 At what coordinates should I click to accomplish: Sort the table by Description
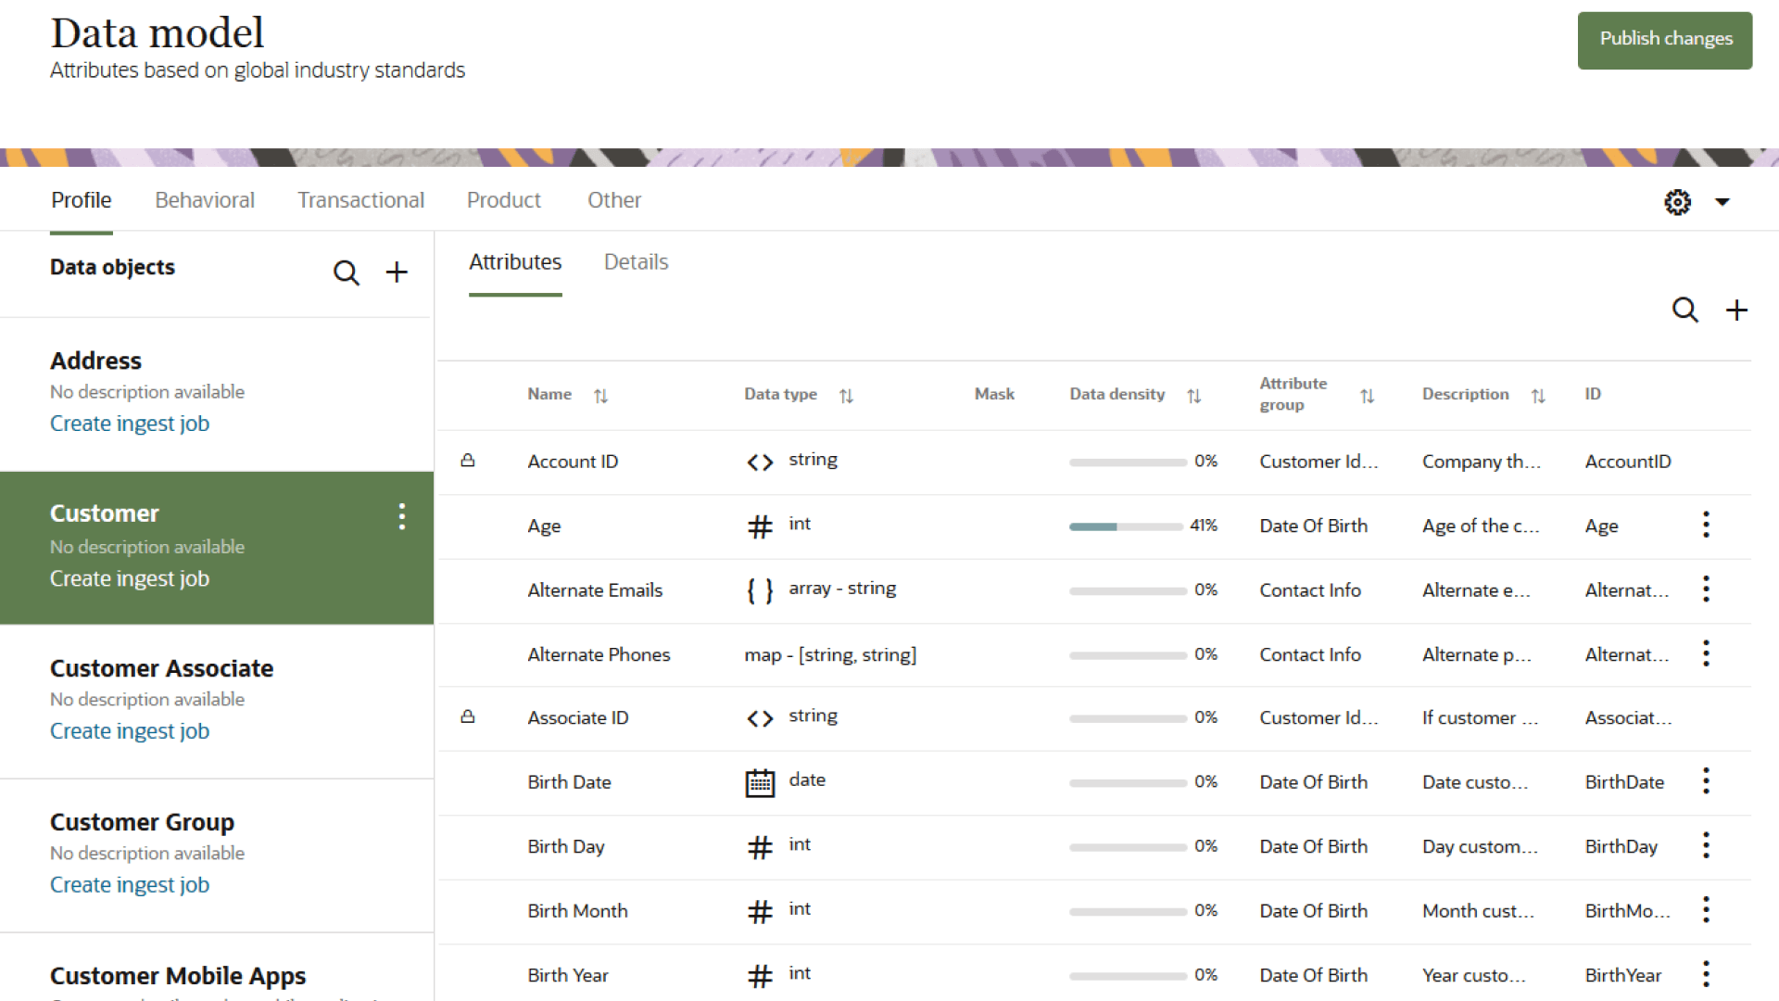[x=1538, y=396]
